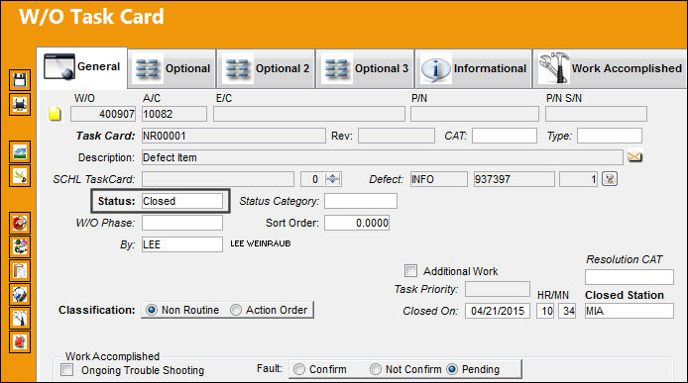This screenshot has width=688, height=383.
Task: Open the Work Accomplished tab
Action: point(610,69)
